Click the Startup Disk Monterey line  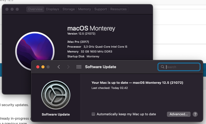point(83,56)
